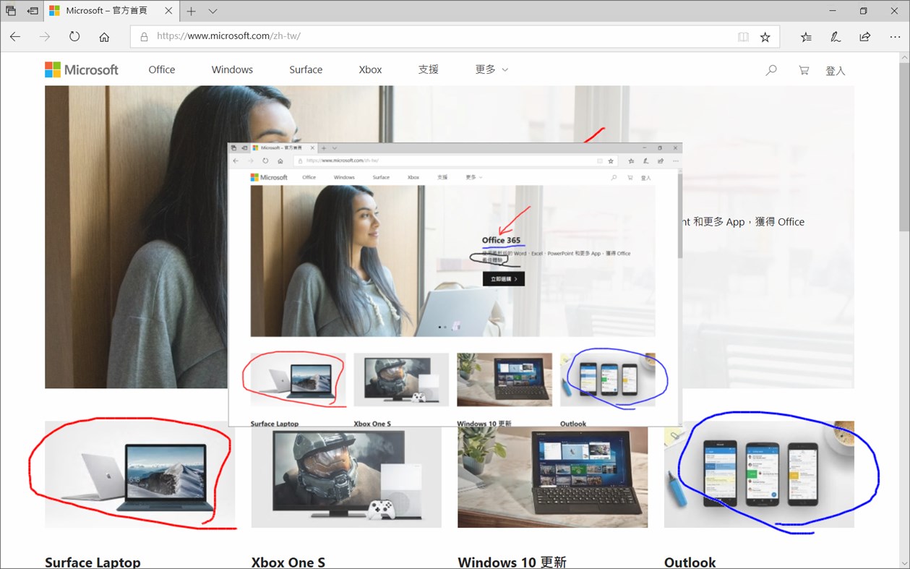This screenshot has width=910, height=569.
Task: Click Settings and more dots in inset window
Action: coord(676,161)
